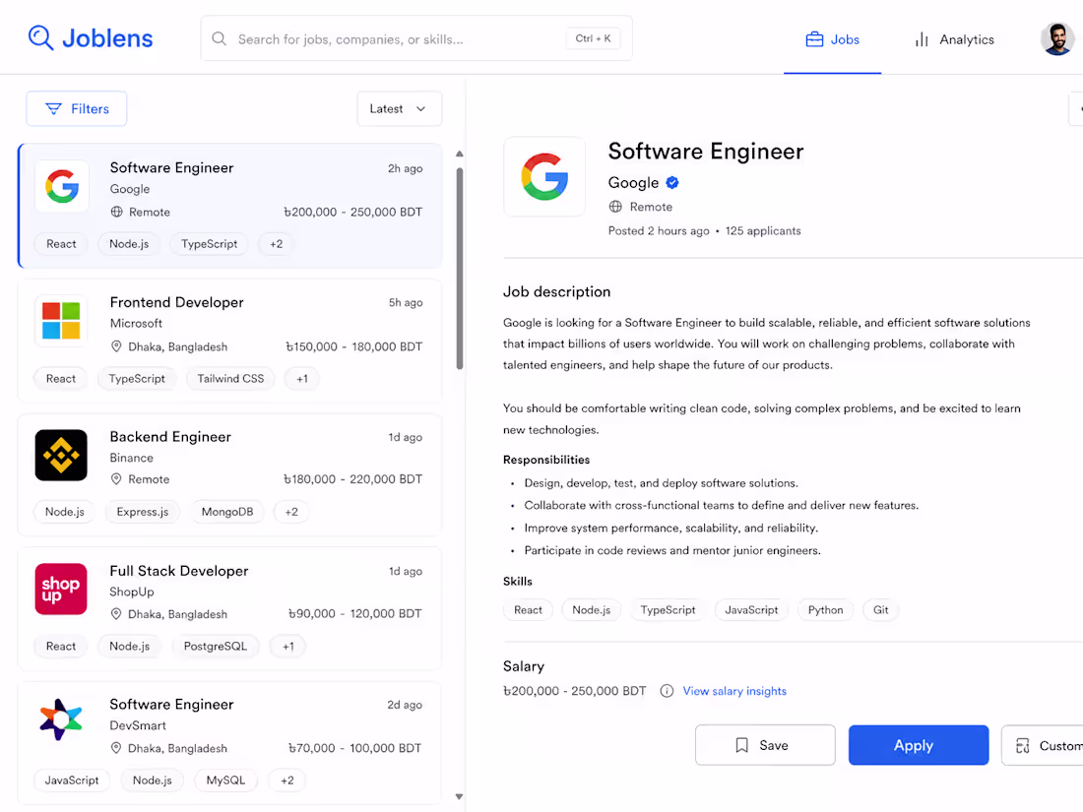
Task: Select the Frontend Developer Microsoft job title
Action: click(x=177, y=302)
